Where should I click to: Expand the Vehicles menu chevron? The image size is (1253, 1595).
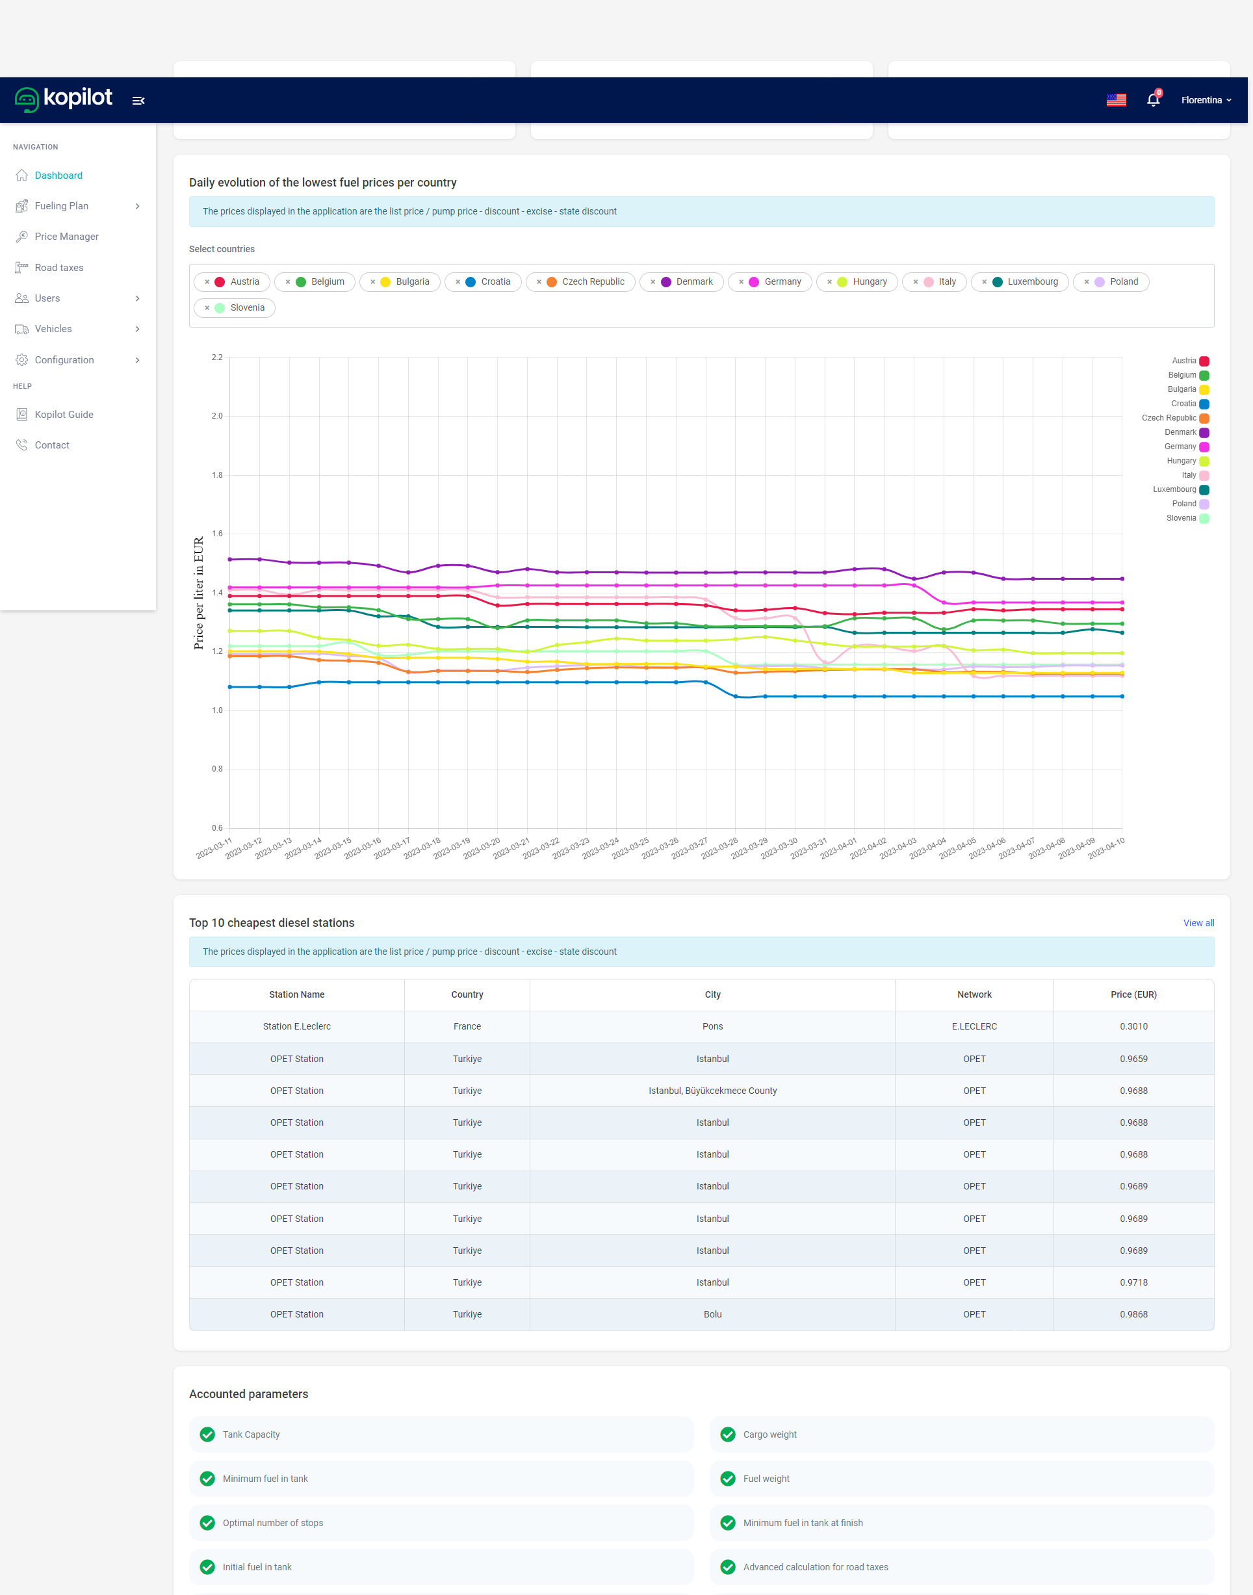click(136, 329)
